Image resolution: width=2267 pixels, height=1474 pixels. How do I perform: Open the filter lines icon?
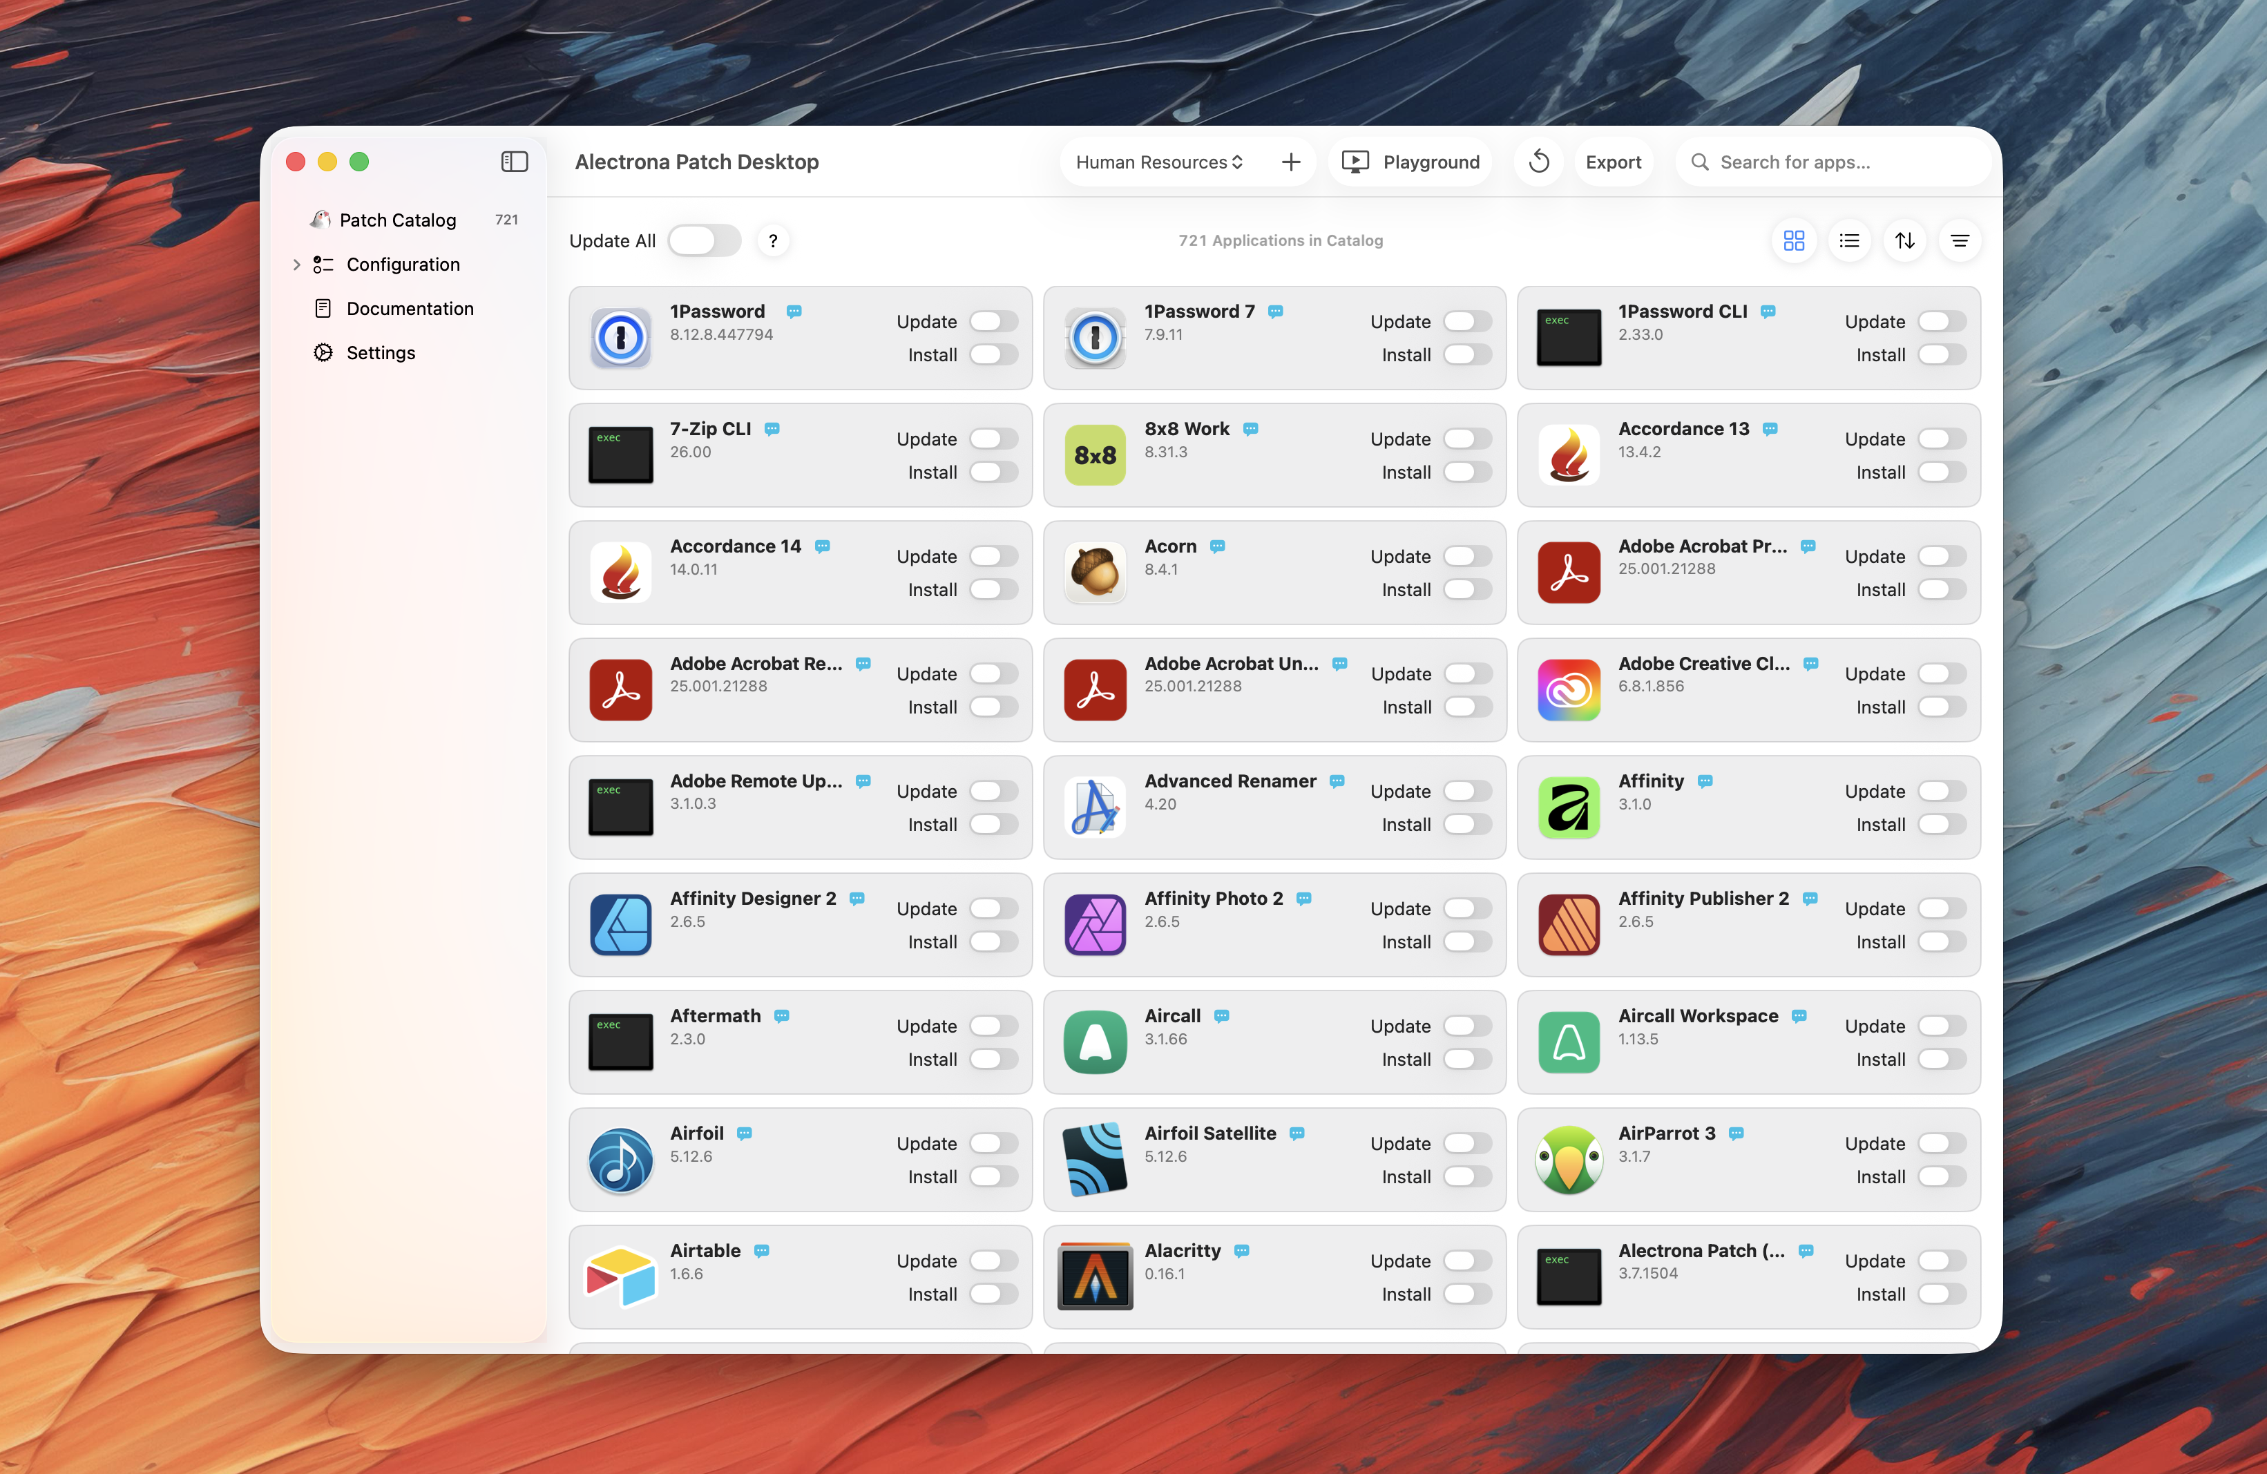coord(1960,241)
